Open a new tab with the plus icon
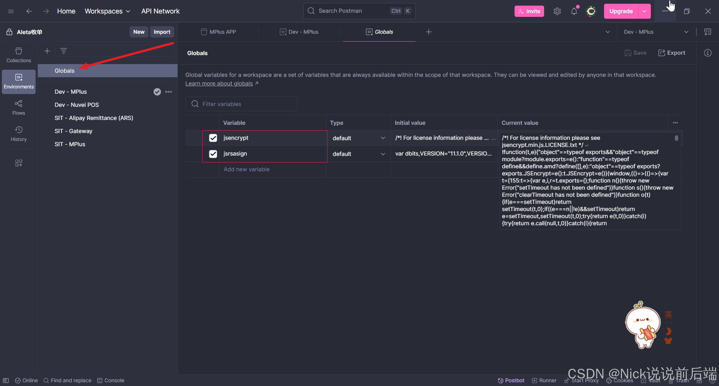Screen dimensions: 719x386 click(429, 32)
